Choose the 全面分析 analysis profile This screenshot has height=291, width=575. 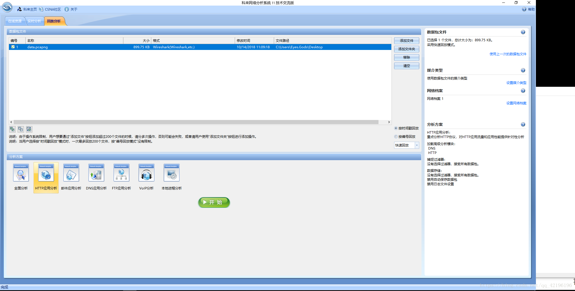(x=21, y=177)
